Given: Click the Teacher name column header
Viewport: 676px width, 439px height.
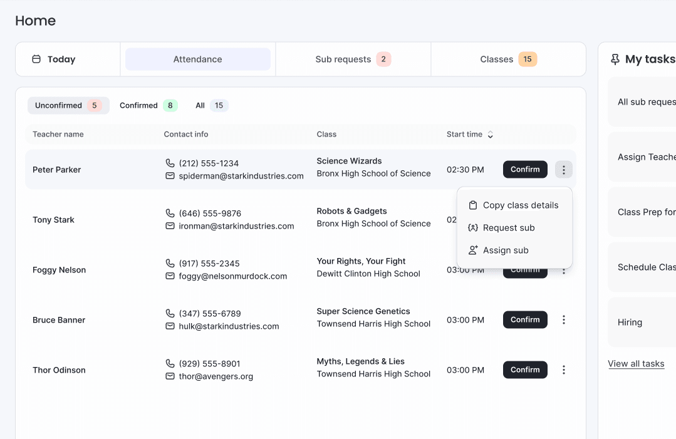Looking at the screenshot, I should pyautogui.click(x=58, y=135).
